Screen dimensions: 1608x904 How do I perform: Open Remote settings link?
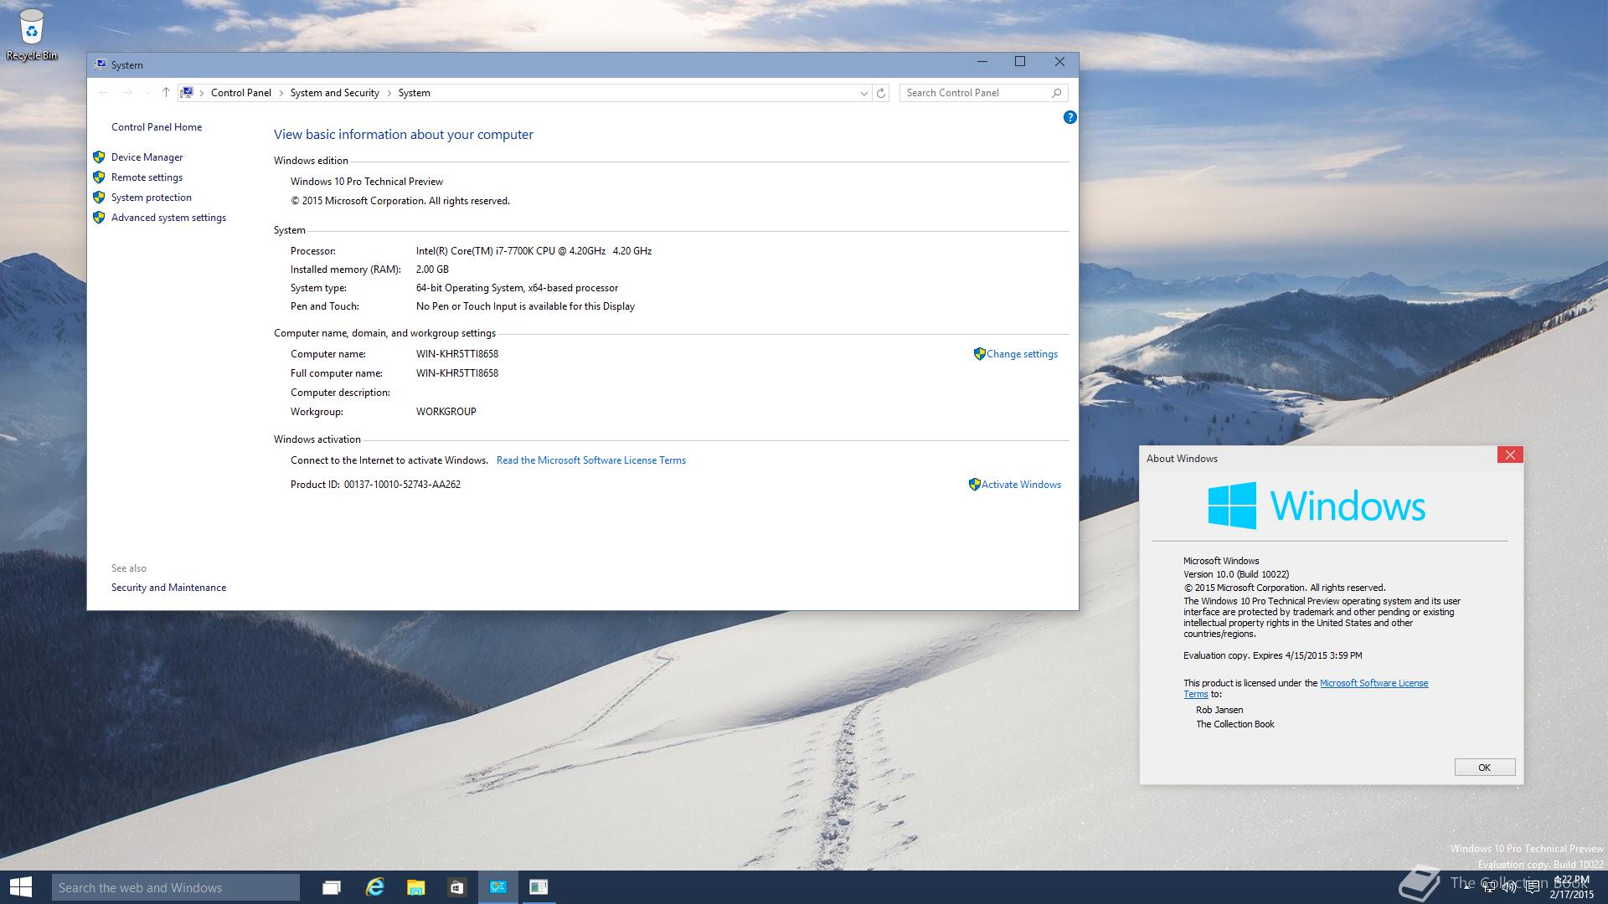point(147,177)
